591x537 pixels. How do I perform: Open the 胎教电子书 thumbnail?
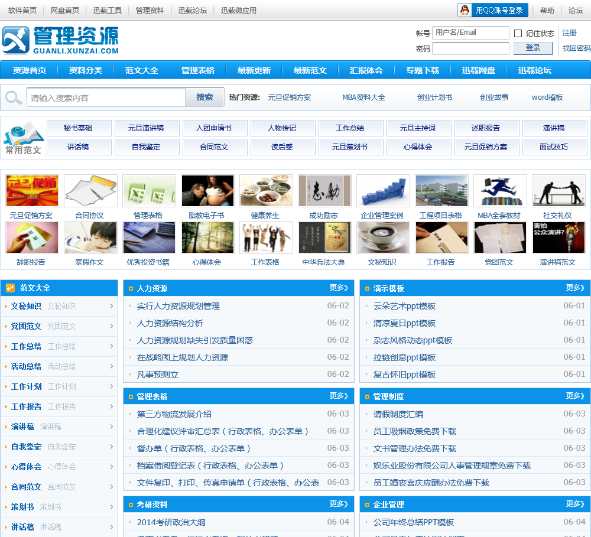[x=207, y=191]
